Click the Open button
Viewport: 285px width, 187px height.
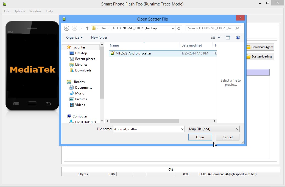tap(200, 137)
